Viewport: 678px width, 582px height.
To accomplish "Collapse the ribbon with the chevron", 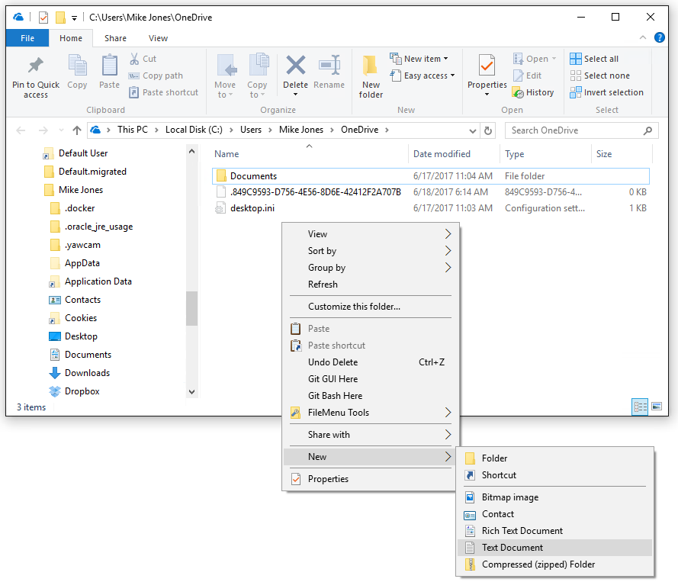I will click(x=643, y=37).
